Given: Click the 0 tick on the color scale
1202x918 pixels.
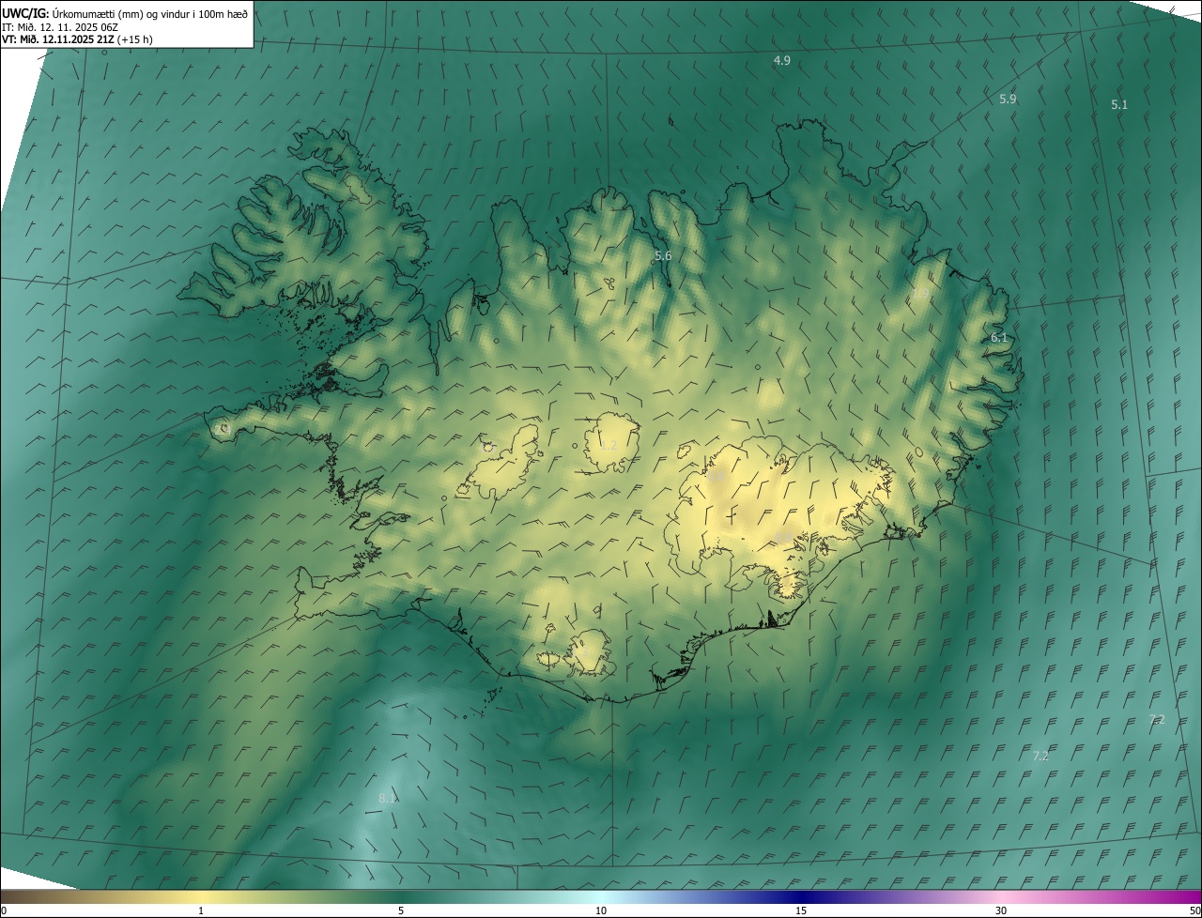Looking at the screenshot, I should [4, 911].
